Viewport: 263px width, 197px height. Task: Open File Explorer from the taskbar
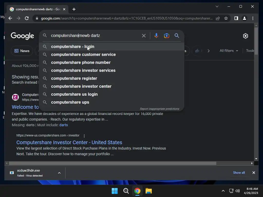[x=149, y=191]
